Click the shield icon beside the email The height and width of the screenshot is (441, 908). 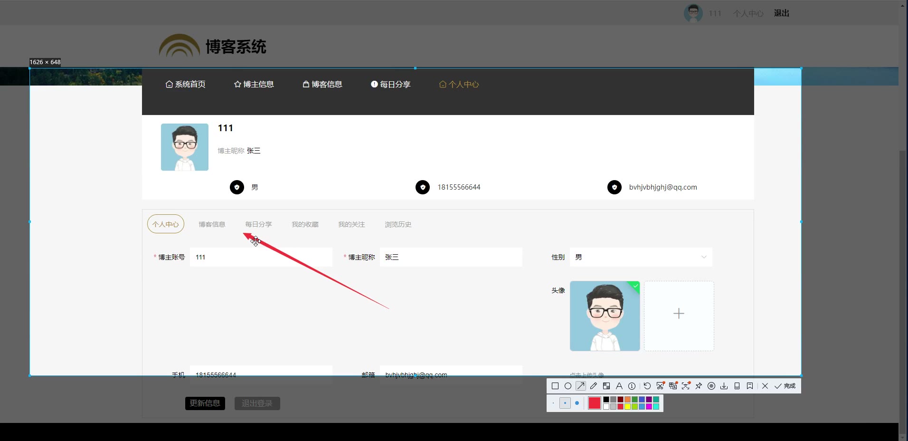(x=615, y=187)
